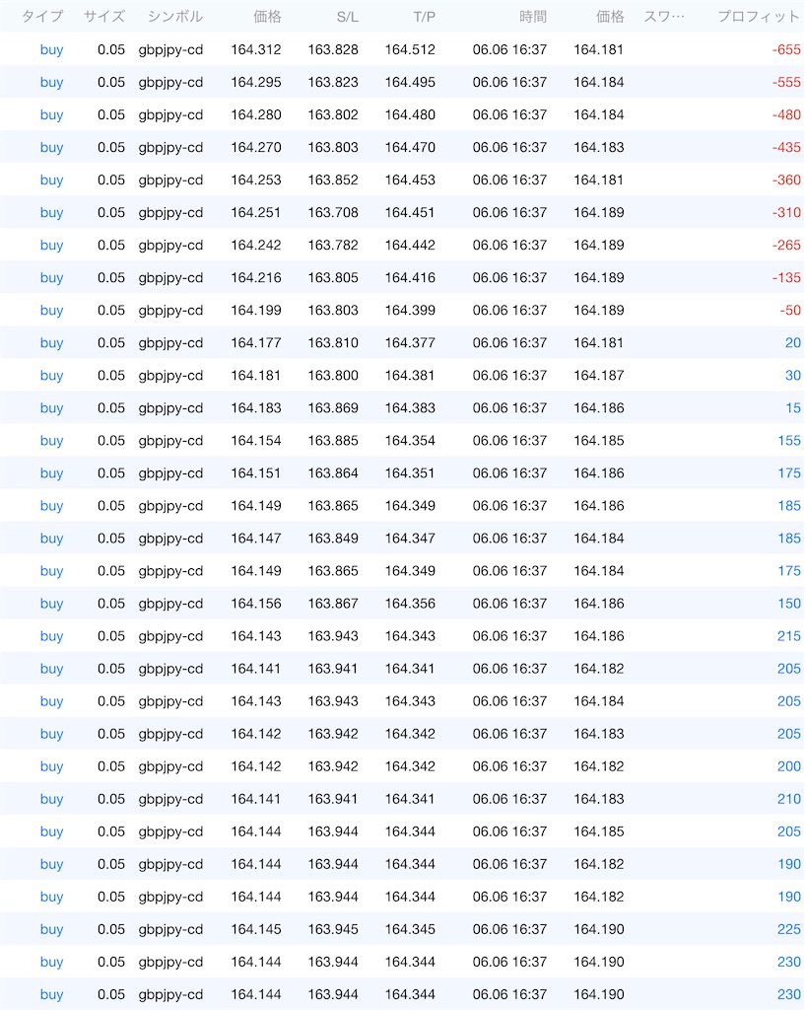The height and width of the screenshot is (1010, 806).
Task: Select the -480 profit cell
Action: click(786, 114)
